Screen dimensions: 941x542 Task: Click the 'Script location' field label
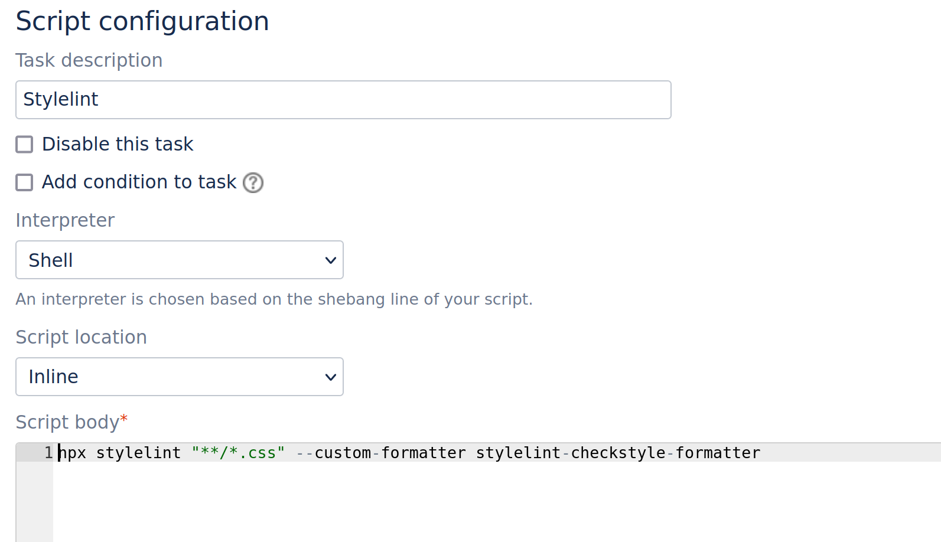tap(81, 337)
